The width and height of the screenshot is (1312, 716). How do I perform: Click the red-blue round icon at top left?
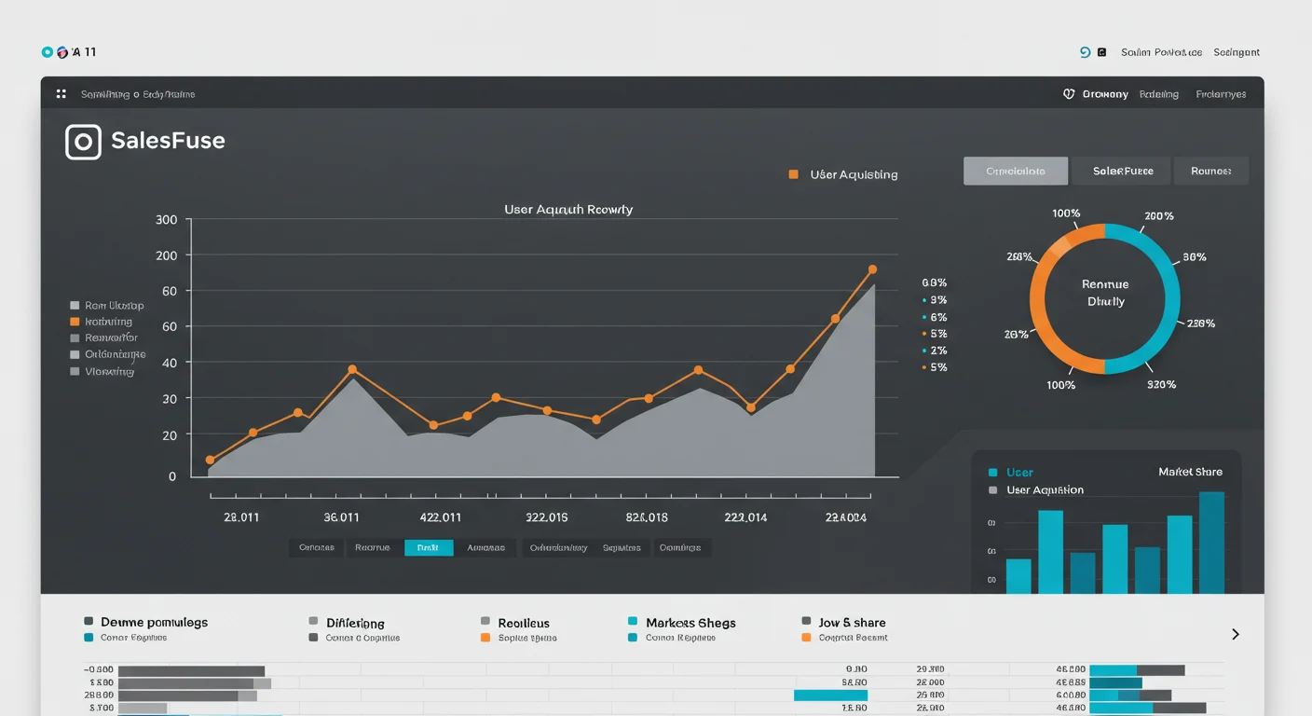pos(62,53)
